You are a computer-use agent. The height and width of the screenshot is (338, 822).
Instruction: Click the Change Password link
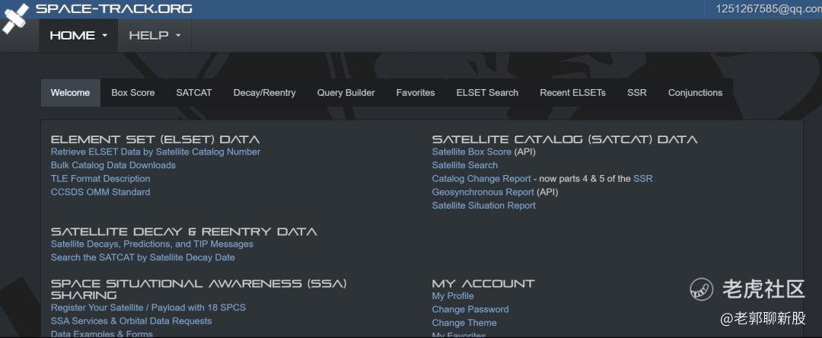click(470, 309)
